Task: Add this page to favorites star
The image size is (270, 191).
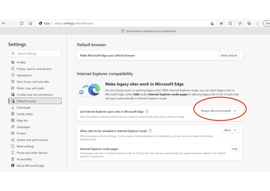Action: tap(212, 23)
